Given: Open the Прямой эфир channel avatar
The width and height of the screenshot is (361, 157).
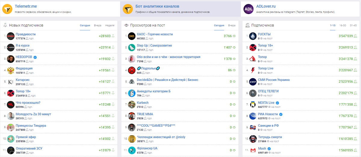Looking at the screenshot, I should point(11,139).
